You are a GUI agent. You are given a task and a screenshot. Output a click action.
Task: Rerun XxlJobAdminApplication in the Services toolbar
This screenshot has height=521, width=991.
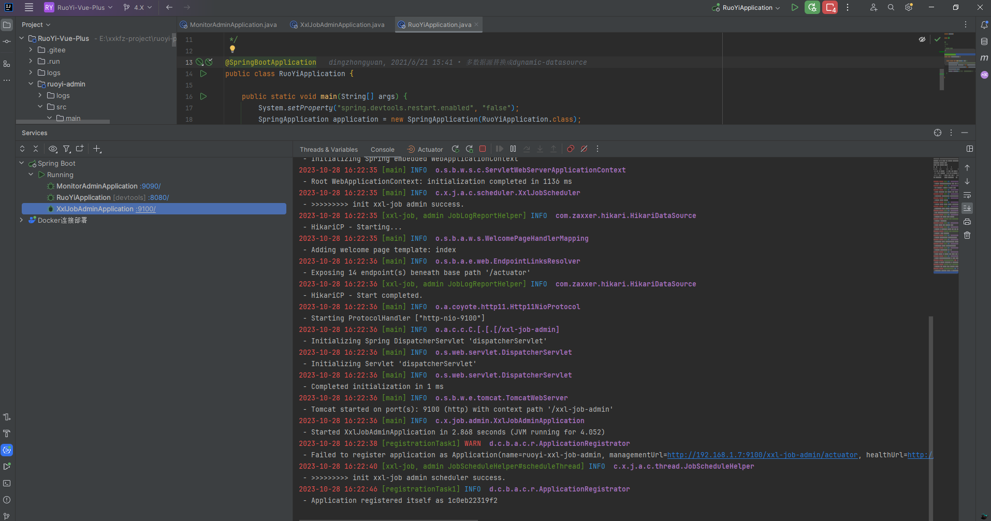click(x=456, y=149)
